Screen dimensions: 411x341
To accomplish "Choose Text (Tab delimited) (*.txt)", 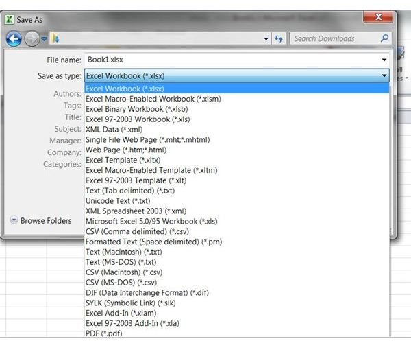I will click(237, 191).
